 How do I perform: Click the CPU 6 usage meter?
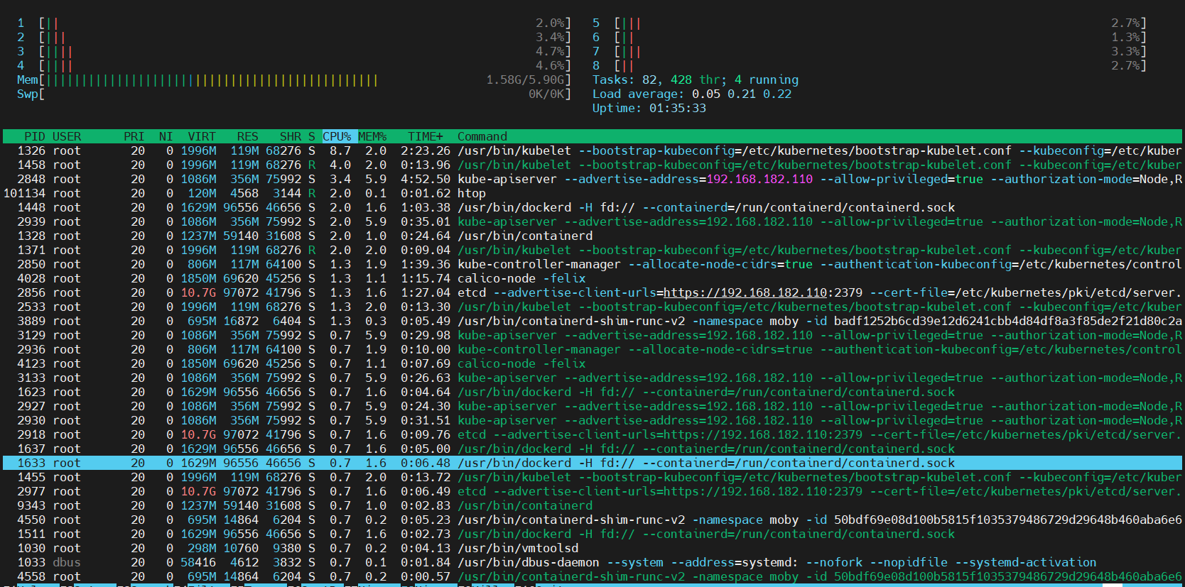pyautogui.click(x=870, y=37)
